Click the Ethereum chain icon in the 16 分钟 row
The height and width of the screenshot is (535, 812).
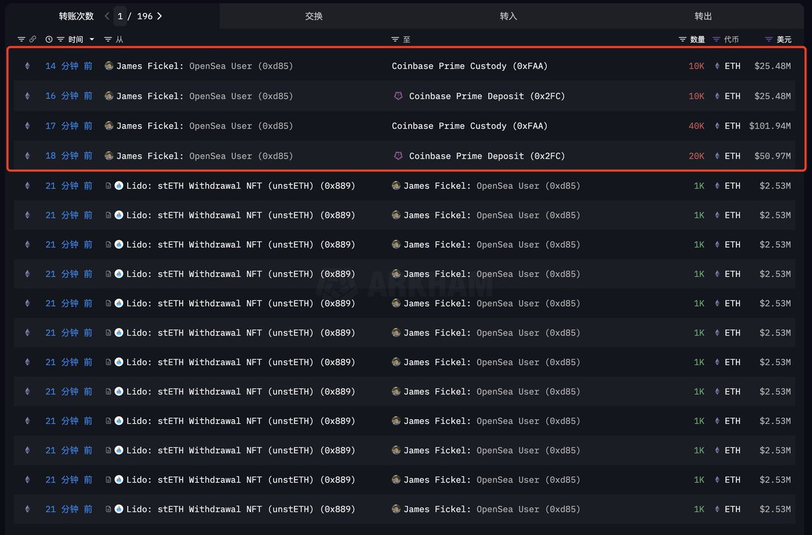click(28, 96)
